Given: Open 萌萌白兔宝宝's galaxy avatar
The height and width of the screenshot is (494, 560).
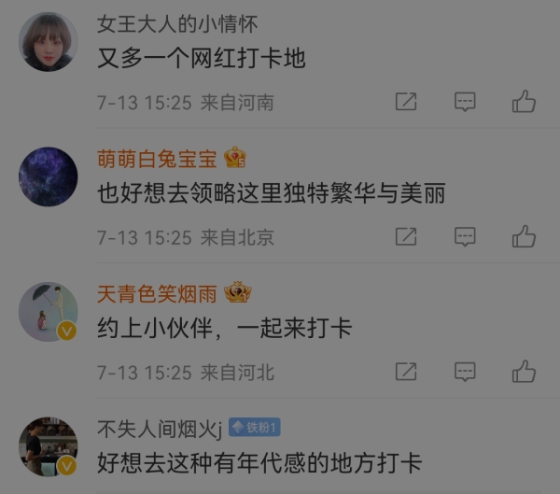Looking at the screenshot, I should coord(49,176).
